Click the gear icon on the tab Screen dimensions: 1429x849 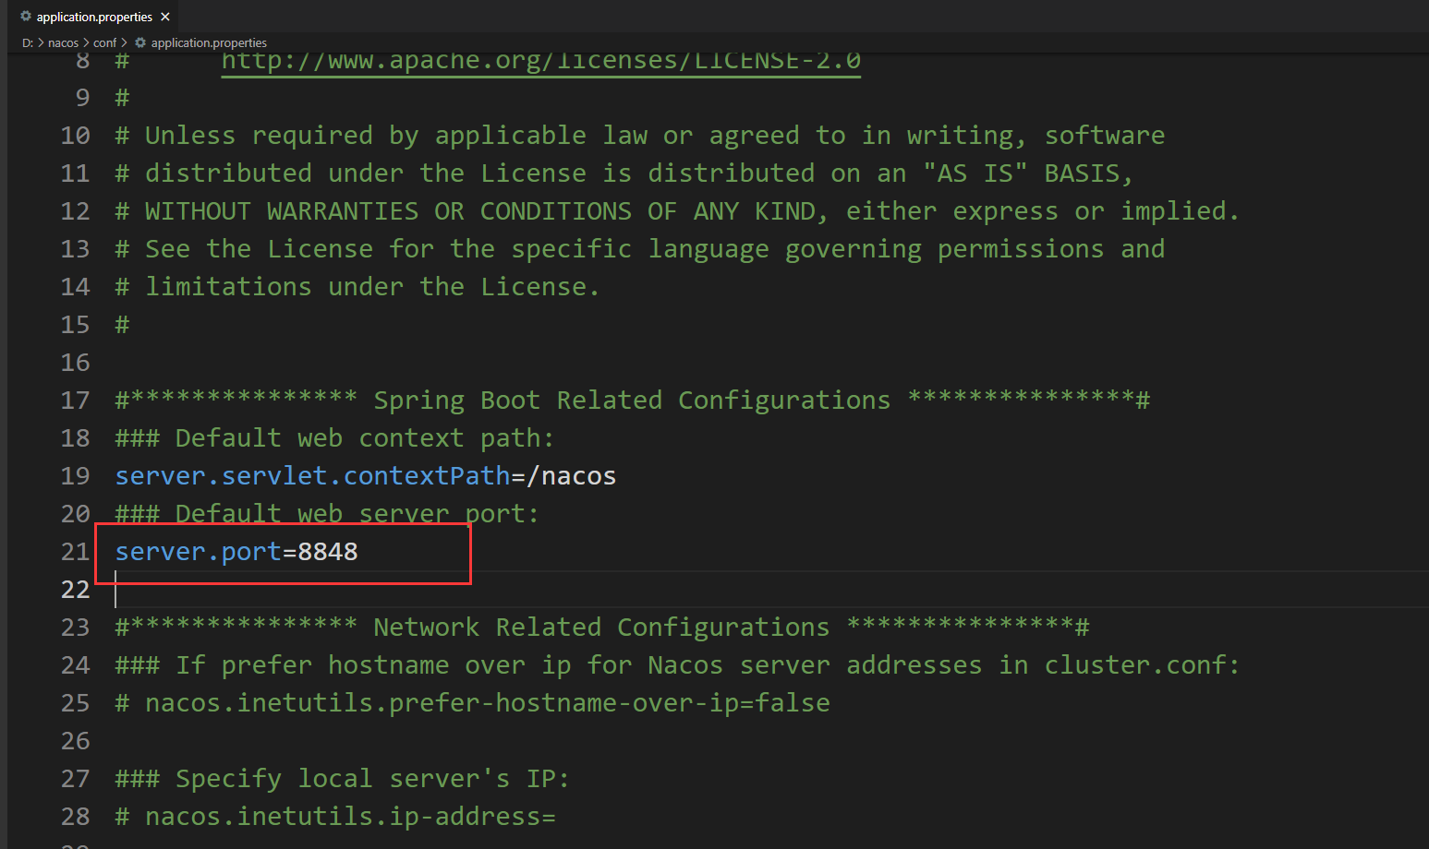point(26,17)
